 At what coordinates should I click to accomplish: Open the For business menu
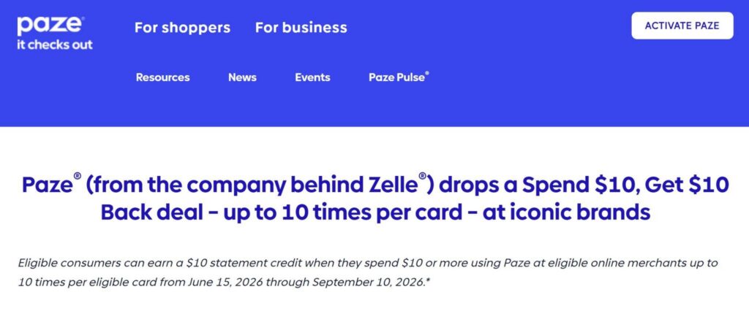tap(301, 28)
